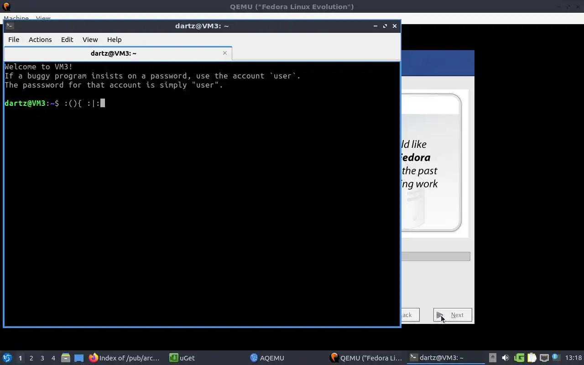This screenshot has height=365, width=584.
Task: Click the notification tray icon with blue badge
Action: (x=556, y=358)
